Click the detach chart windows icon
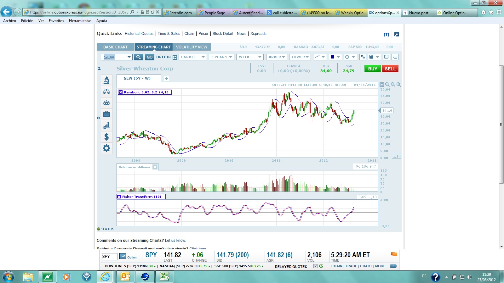Viewport: 504px width, 283px height. click(395, 57)
